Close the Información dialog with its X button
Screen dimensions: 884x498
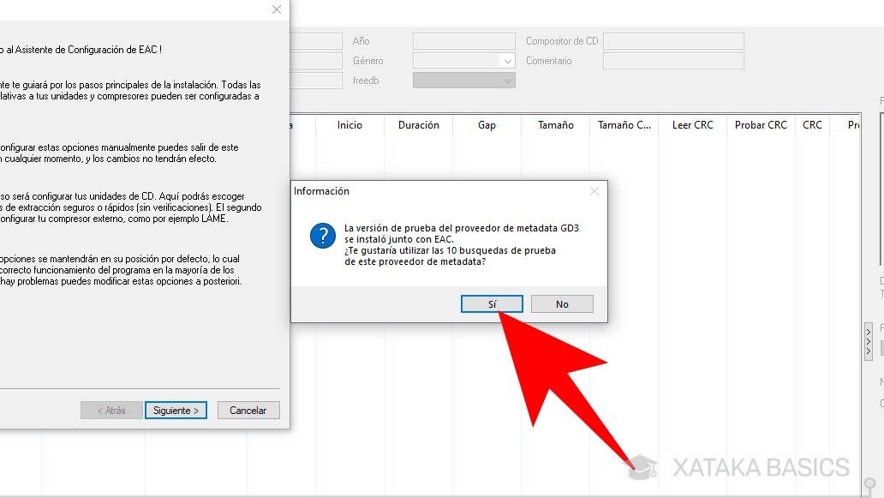[594, 190]
